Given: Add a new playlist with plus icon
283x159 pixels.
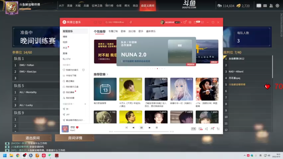Looking at the screenshot, I should pos(85,104).
